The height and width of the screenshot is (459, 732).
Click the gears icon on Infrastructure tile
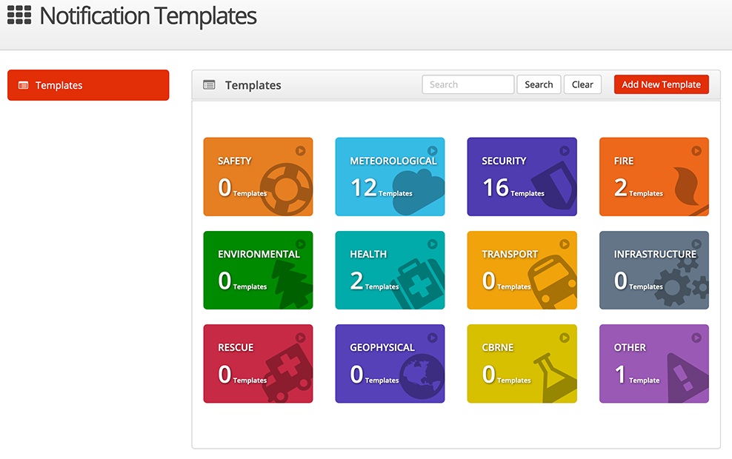click(683, 280)
